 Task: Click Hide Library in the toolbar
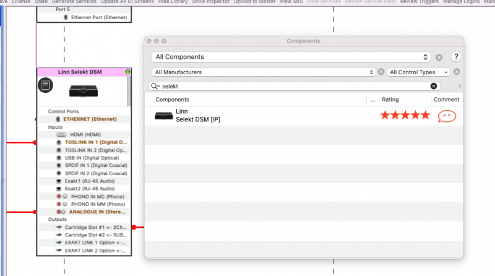(173, 2)
